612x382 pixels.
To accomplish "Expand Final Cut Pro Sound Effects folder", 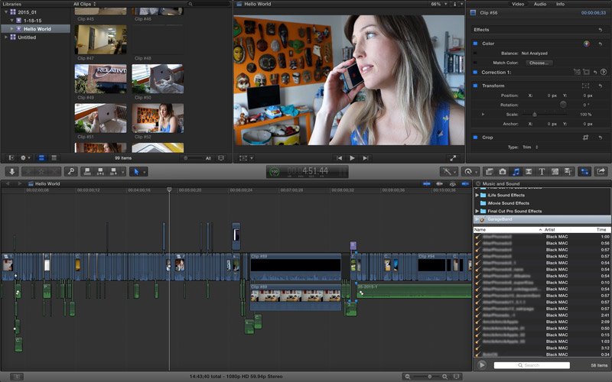I will 477,211.
